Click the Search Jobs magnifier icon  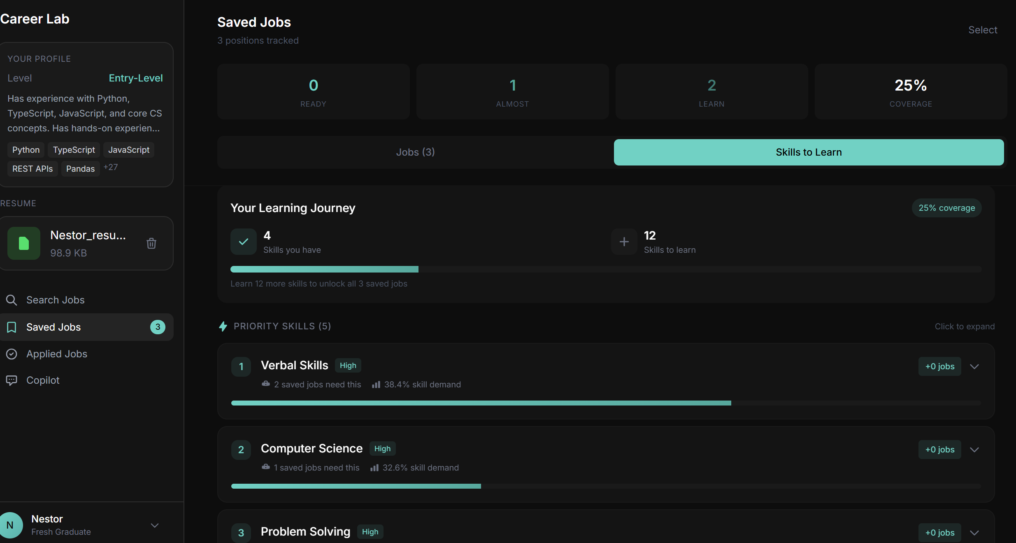click(x=12, y=300)
